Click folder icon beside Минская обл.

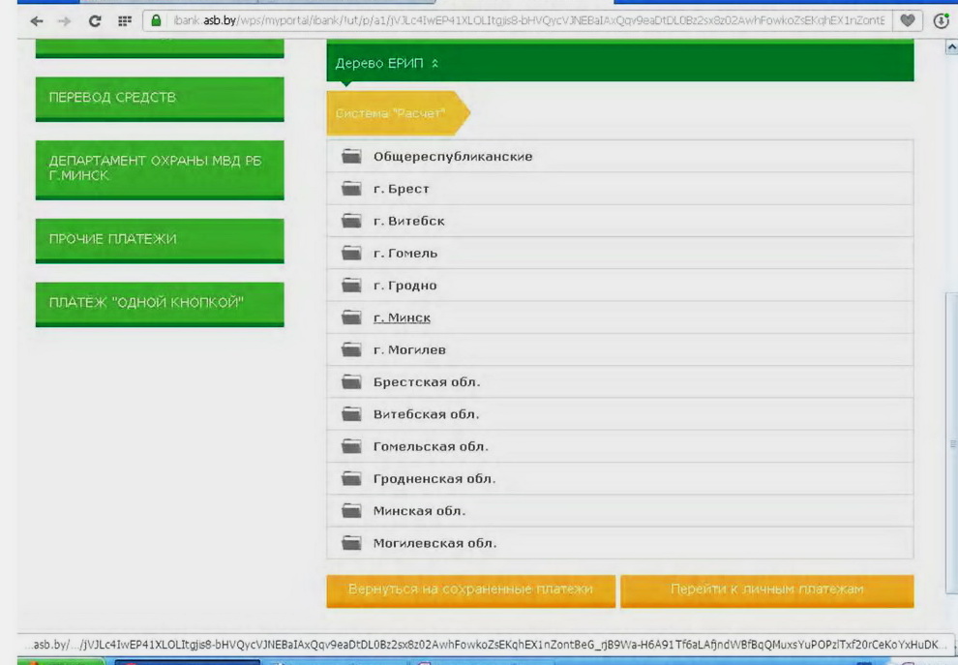[x=351, y=511]
